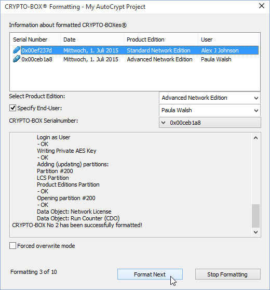270x290 pixels.
Task: Uncheck the Specify End-User checkbox
Action: point(12,108)
